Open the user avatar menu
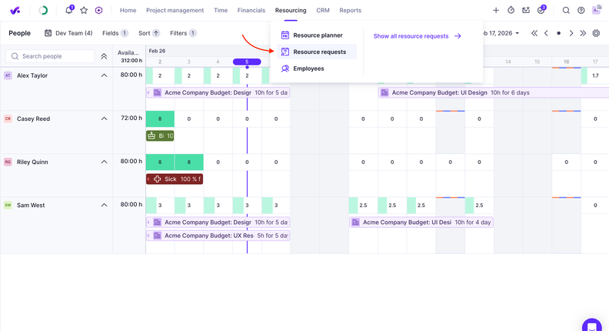This screenshot has height=331, width=609. click(597, 10)
